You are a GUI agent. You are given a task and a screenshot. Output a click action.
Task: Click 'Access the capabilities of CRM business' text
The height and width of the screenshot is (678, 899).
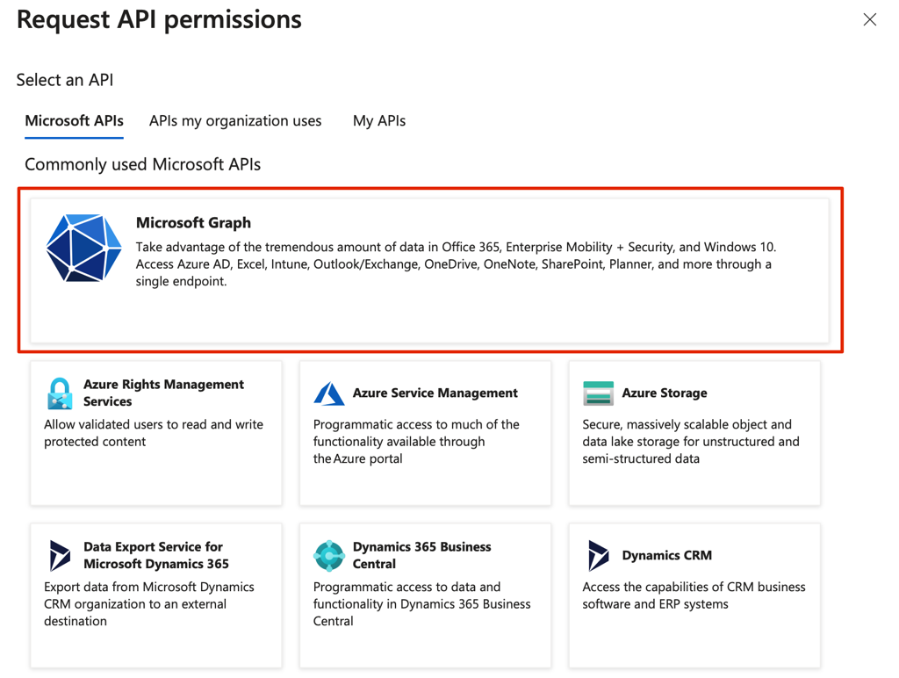(x=694, y=595)
